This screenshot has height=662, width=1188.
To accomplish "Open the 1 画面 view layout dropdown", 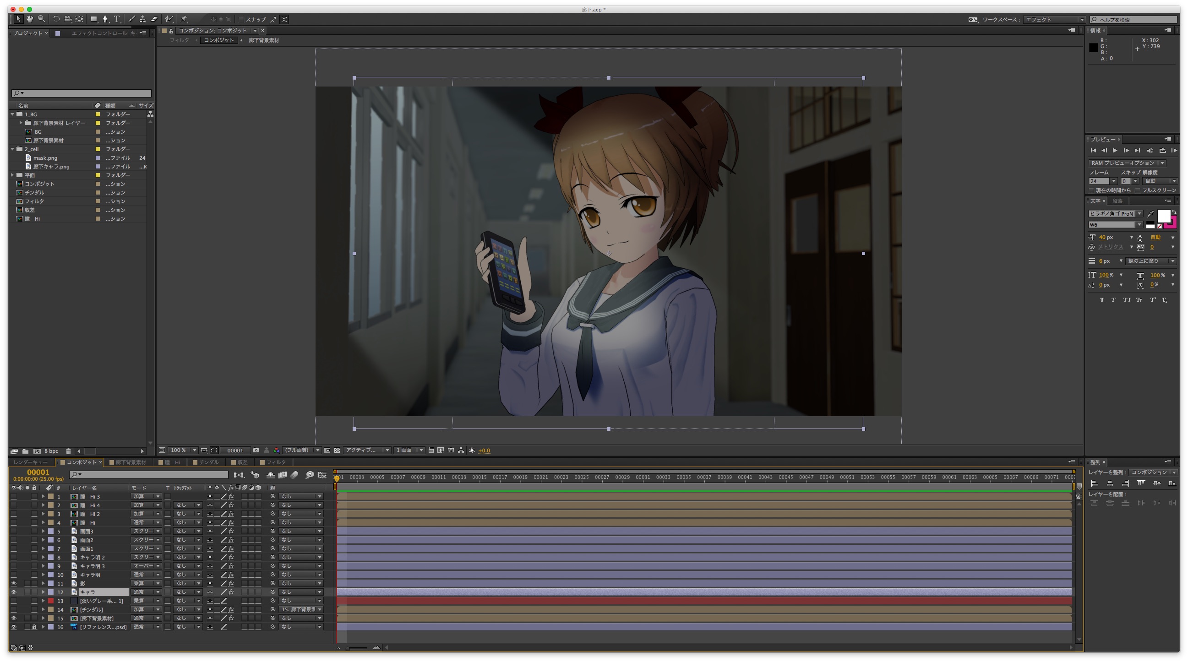I will (x=409, y=450).
